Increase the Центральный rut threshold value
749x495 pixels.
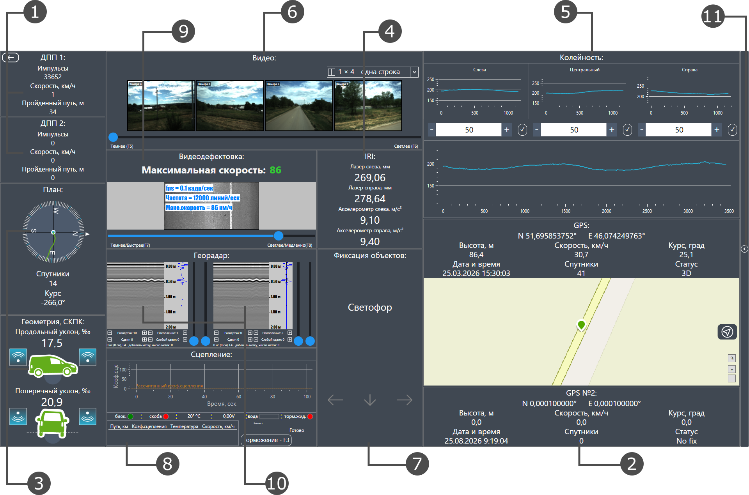(x=612, y=130)
